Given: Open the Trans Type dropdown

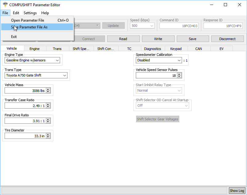Looking at the screenshot, I should click(x=36, y=75).
